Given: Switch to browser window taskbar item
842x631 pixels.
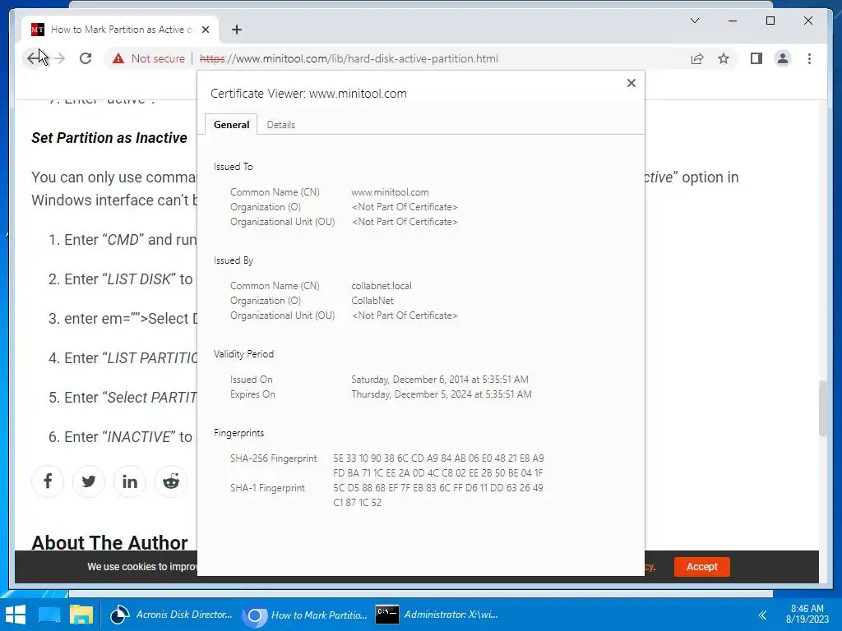Looking at the screenshot, I should [x=305, y=615].
